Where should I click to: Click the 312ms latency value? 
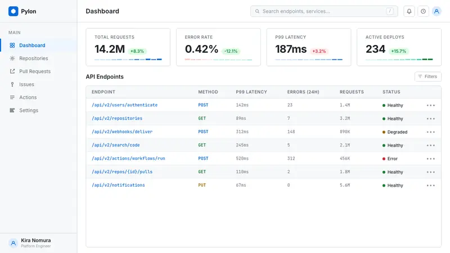pos(242,132)
